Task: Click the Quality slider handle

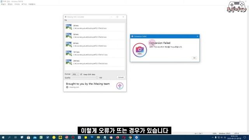Action: [x=97, y=78]
